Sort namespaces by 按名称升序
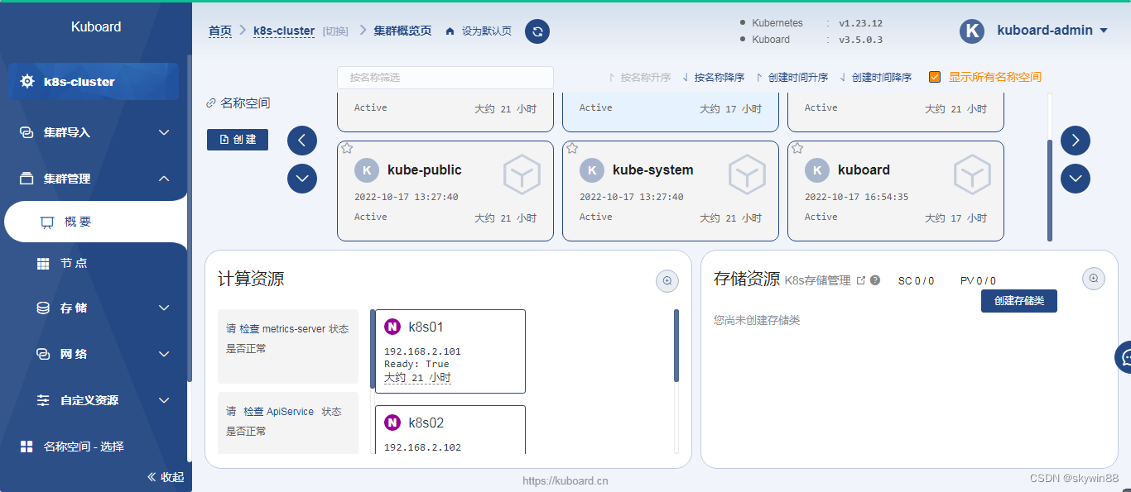This screenshot has width=1131, height=492. click(639, 78)
